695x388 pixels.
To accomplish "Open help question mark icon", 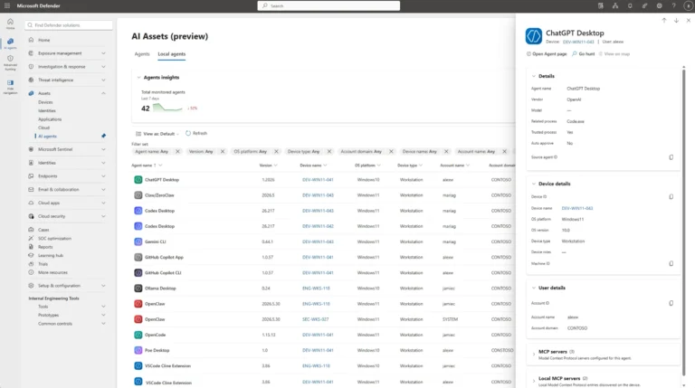I will coord(673,5).
